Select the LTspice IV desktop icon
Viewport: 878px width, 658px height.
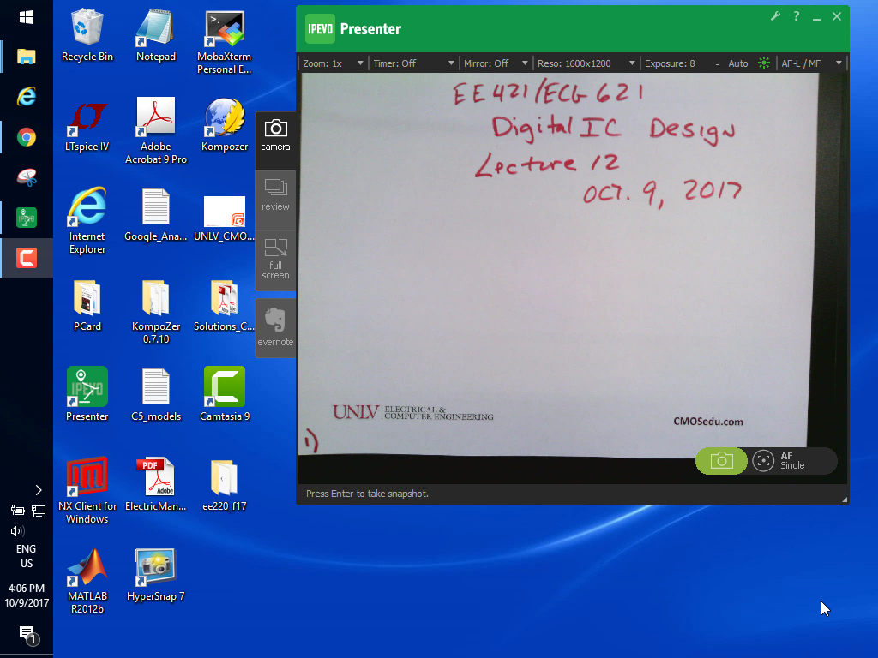(x=87, y=125)
